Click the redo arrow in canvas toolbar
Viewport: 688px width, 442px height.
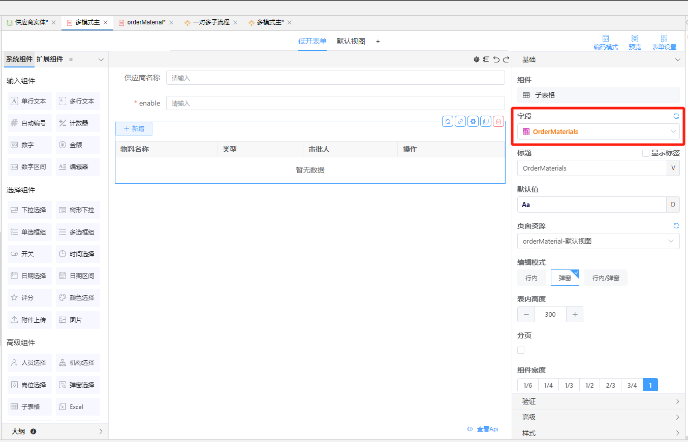[506, 59]
